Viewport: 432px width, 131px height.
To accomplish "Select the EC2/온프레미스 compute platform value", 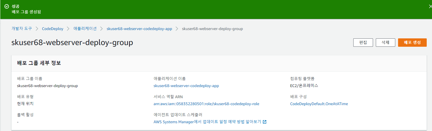I will pyautogui.click(x=304, y=86).
